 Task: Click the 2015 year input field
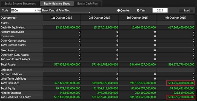coord(160,10)
